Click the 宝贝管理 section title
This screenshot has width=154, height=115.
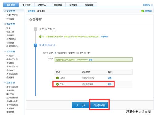point(10,52)
